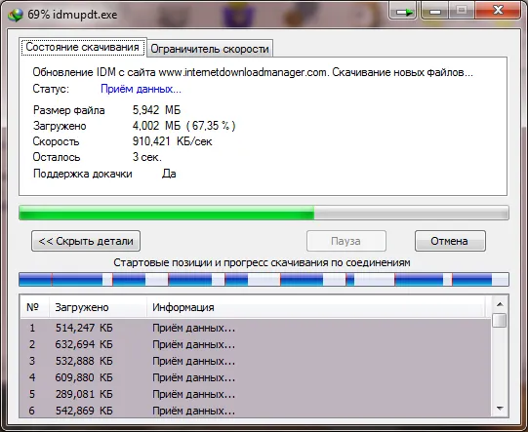The width and height of the screenshot is (528, 432).
Task: Select connection row 4 with 609,880 КБ
Action: (x=256, y=377)
